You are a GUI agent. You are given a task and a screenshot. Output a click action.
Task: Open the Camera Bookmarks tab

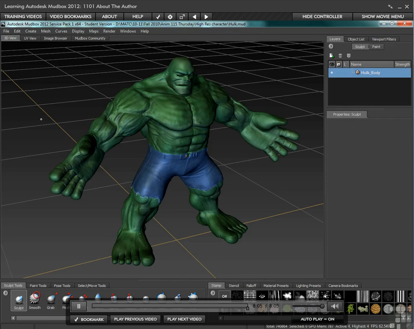pos(343,286)
